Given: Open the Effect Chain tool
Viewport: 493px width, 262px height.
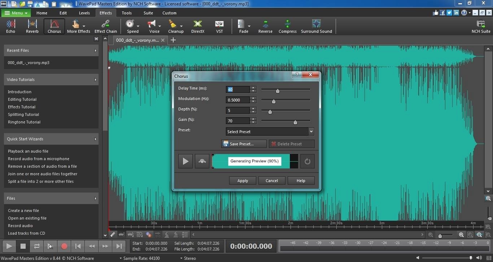Looking at the screenshot, I should [x=105, y=27].
